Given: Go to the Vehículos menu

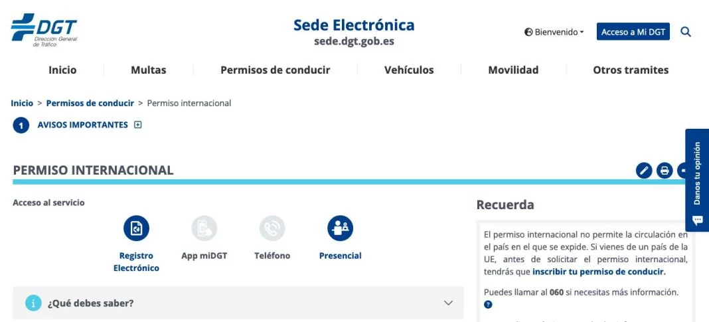Looking at the screenshot, I should (x=409, y=70).
